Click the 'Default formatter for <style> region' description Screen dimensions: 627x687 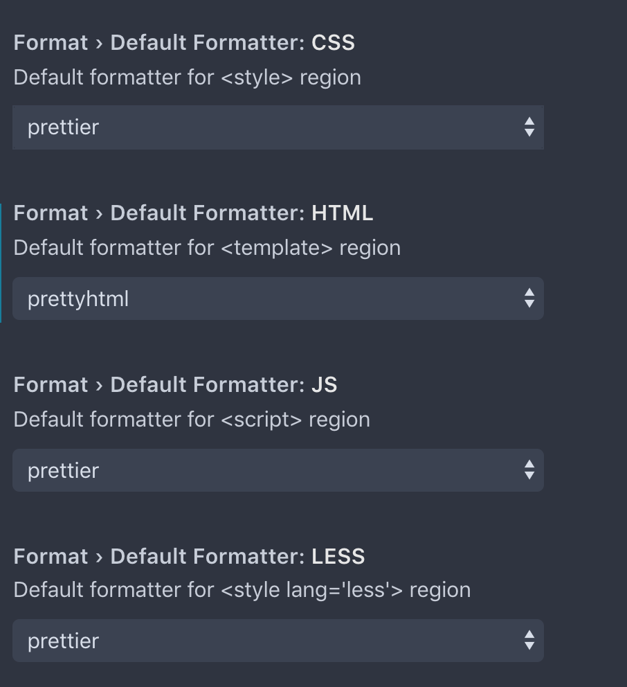click(x=187, y=78)
